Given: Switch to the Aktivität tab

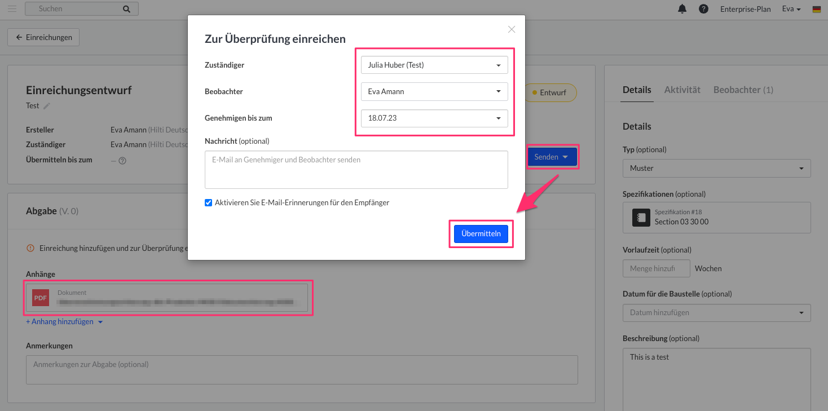Looking at the screenshot, I should pyautogui.click(x=682, y=90).
